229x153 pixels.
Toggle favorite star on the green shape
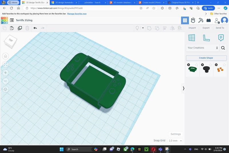(196, 65)
